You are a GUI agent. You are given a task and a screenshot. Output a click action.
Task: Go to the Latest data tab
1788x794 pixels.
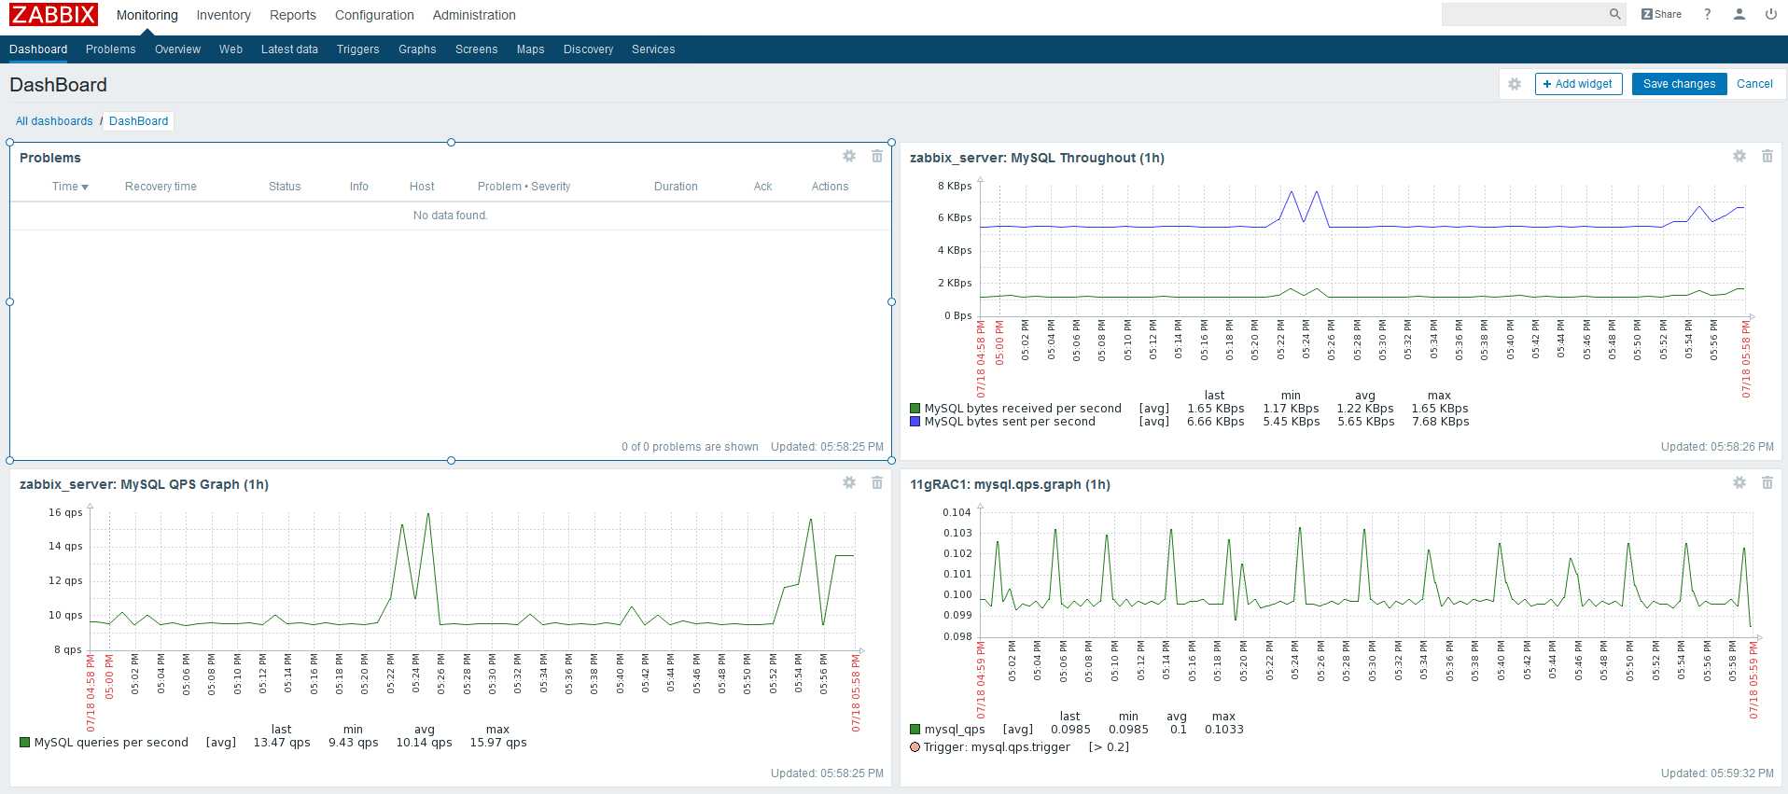tap(289, 49)
